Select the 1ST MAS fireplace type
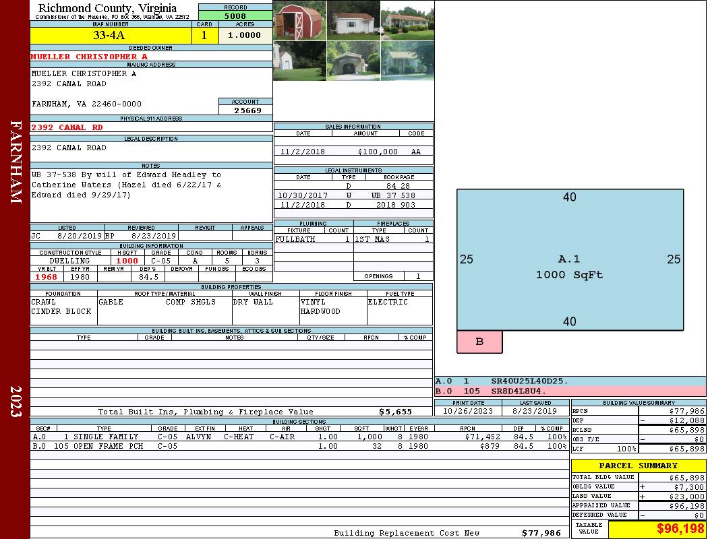 (372, 239)
